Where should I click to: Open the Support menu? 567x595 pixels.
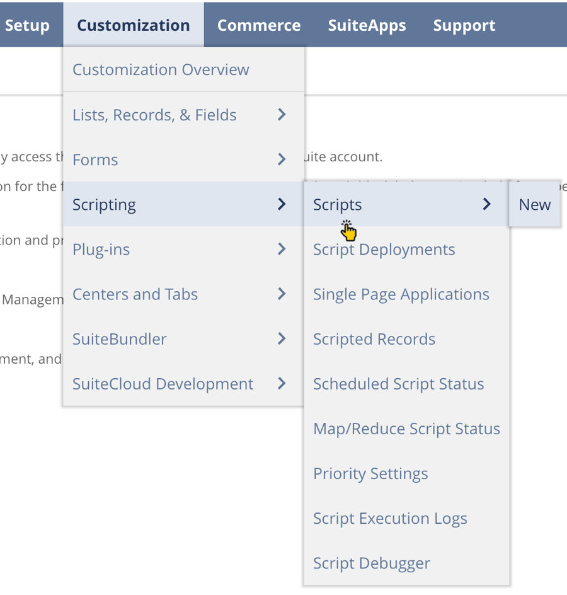[464, 25]
